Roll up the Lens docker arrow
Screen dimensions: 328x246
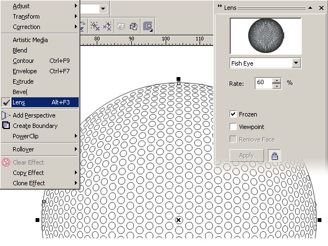coord(311,8)
